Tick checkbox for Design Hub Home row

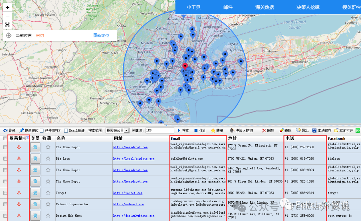[x=5, y=216]
